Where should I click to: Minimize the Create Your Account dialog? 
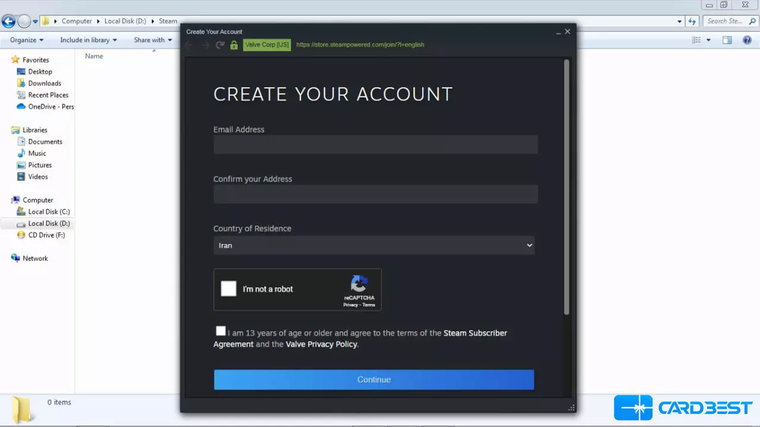click(558, 32)
